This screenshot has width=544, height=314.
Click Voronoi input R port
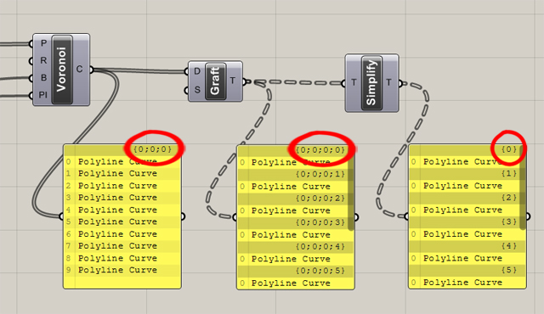coord(31,61)
